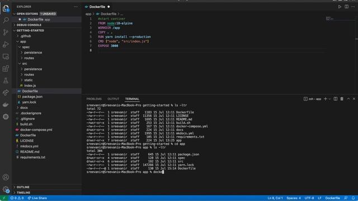Open Explorer views and more actions ellipsis
The image size is (358, 201).
(x=76, y=7)
